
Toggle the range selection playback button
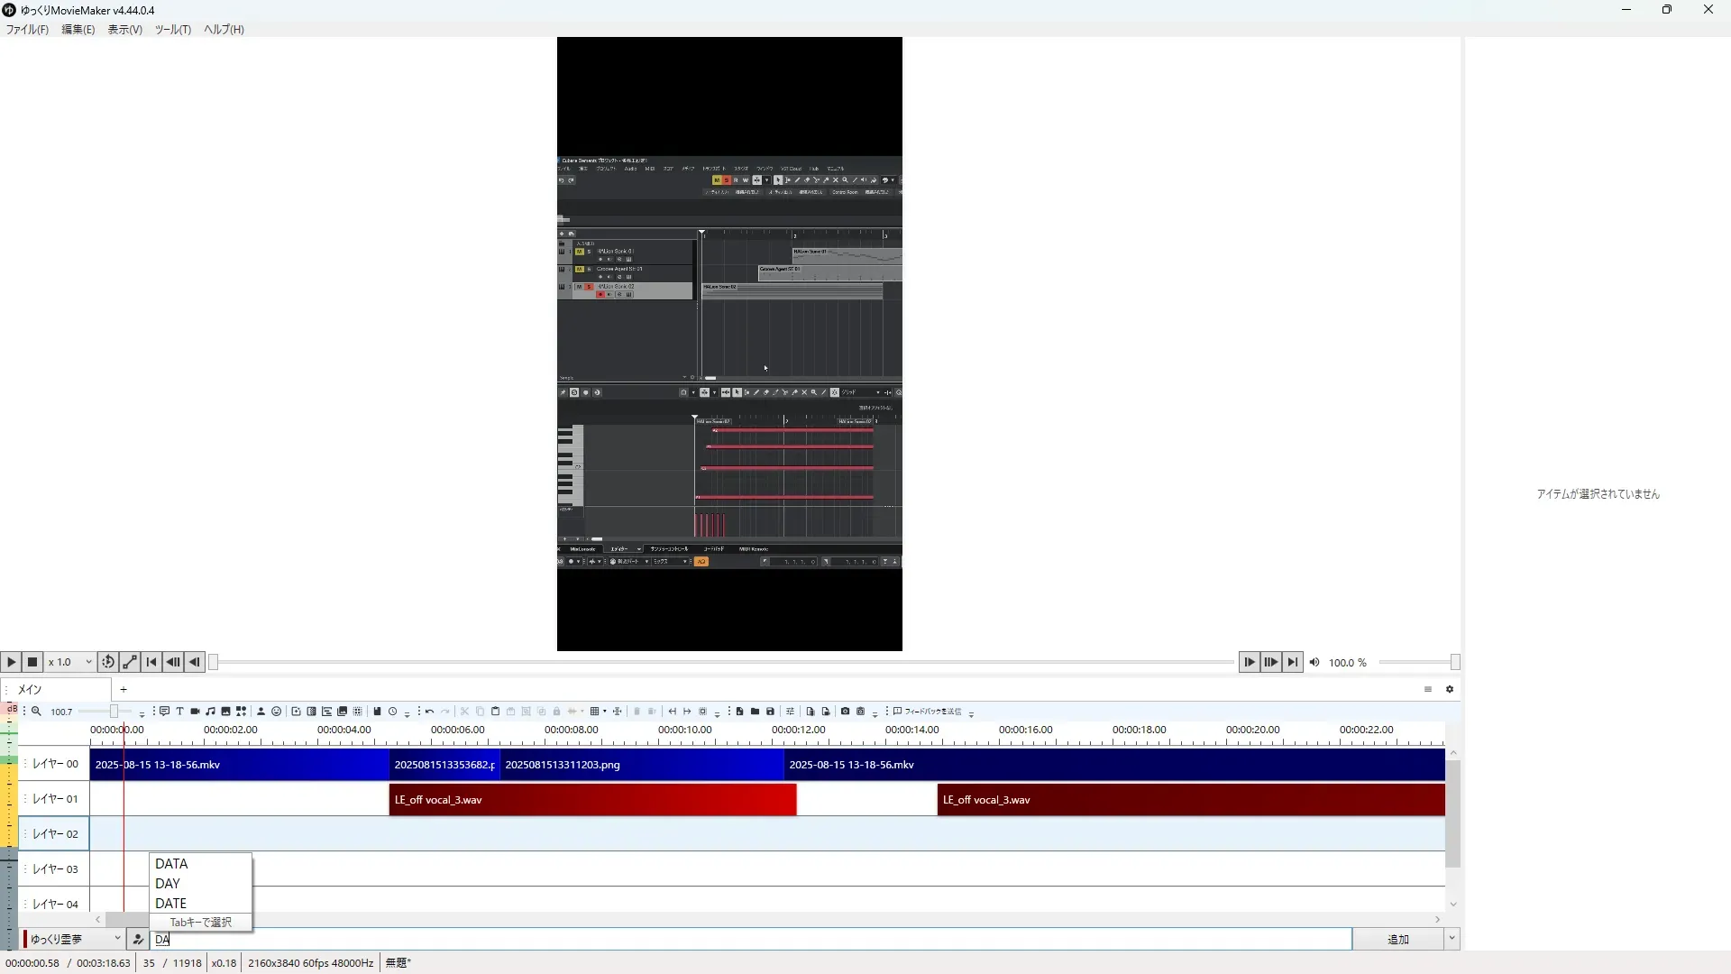coord(130,662)
